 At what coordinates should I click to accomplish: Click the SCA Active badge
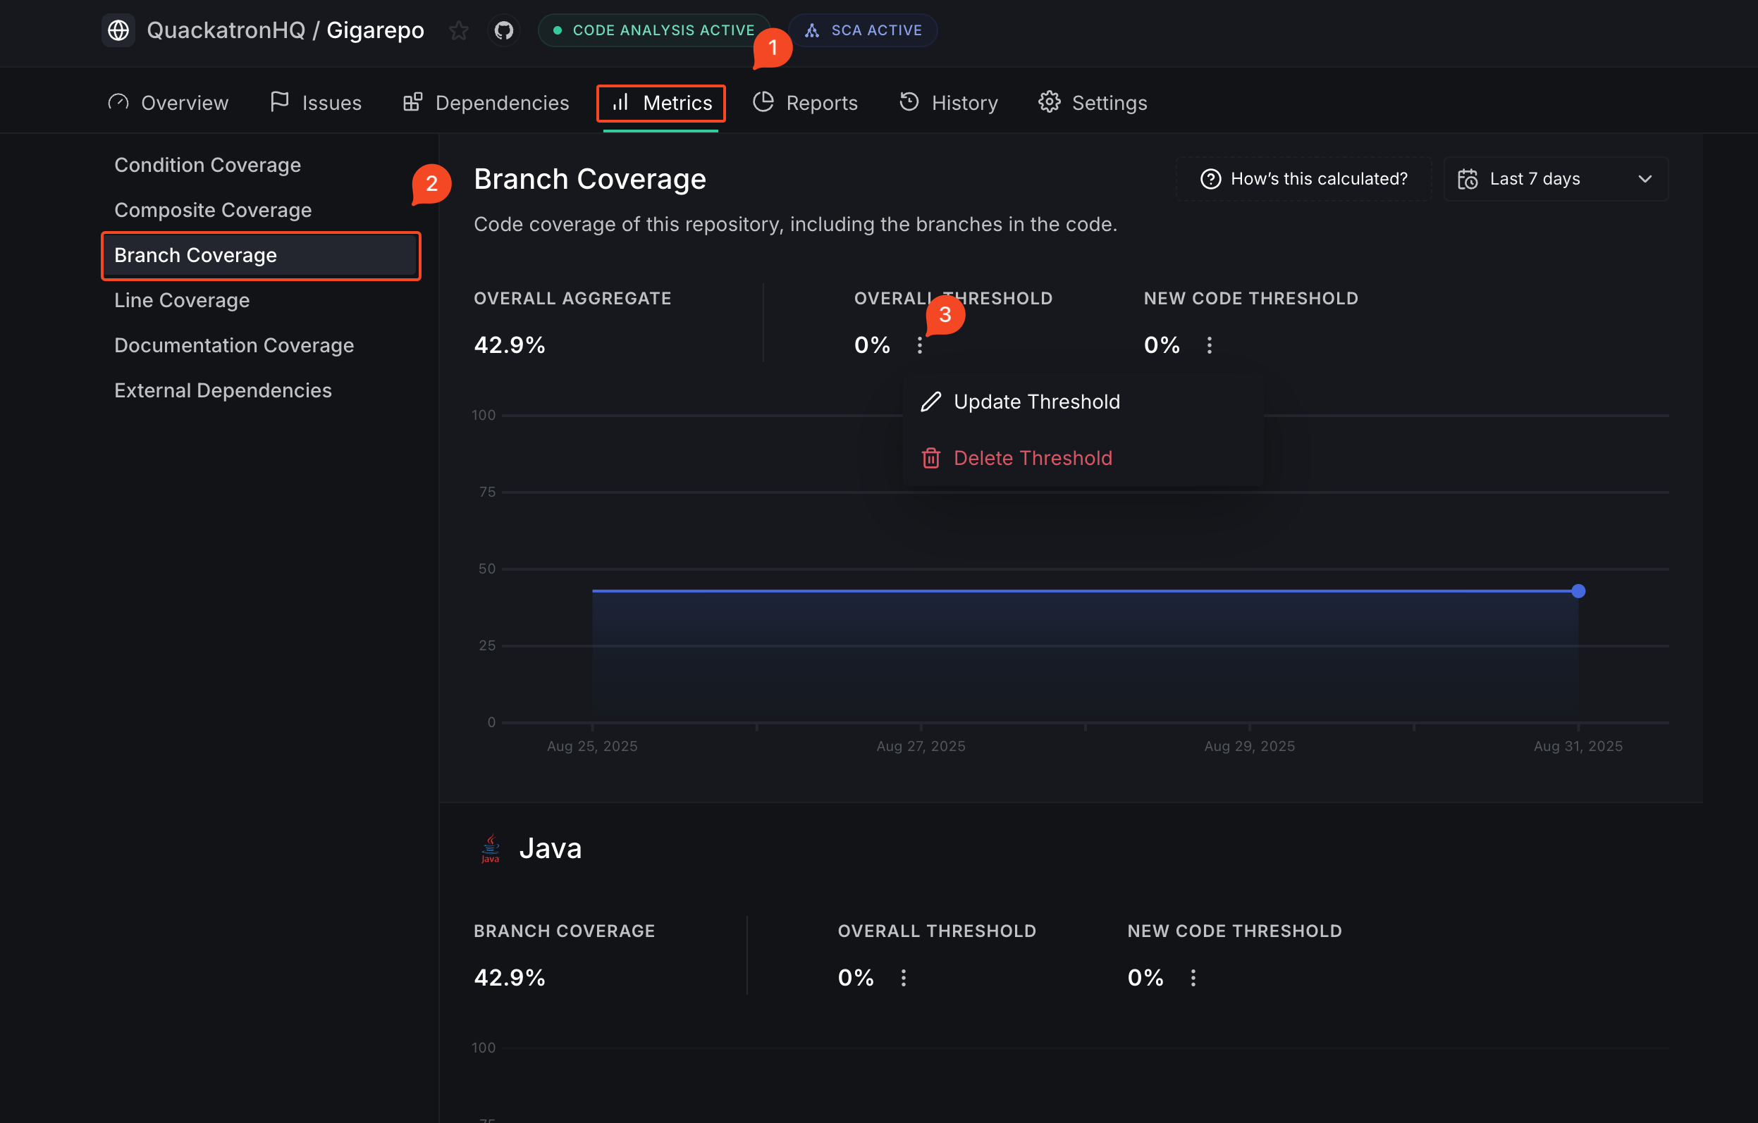click(863, 31)
